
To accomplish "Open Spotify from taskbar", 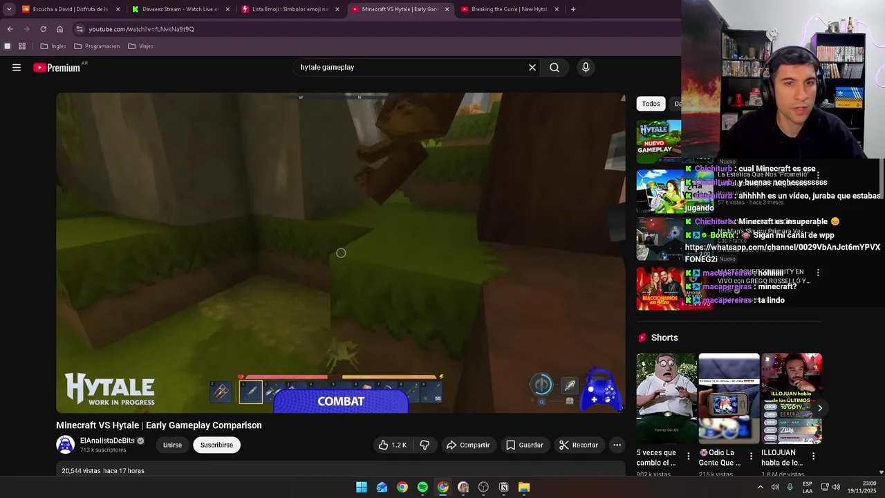I will pos(422,487).
